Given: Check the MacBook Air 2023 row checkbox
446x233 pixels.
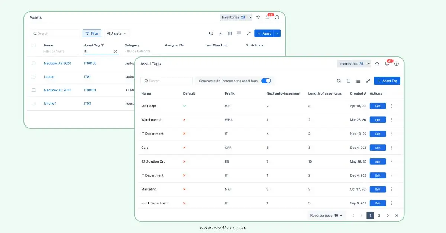Looking at the screenshot, I should [33, 90].
